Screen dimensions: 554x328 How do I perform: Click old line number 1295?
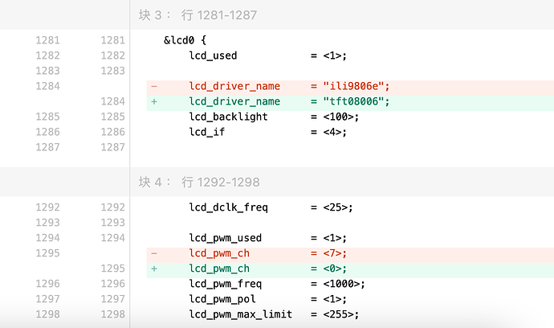(x=47, y=253)
